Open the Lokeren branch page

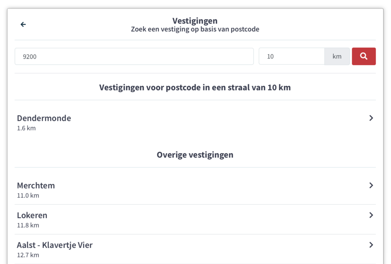(32, 215)
